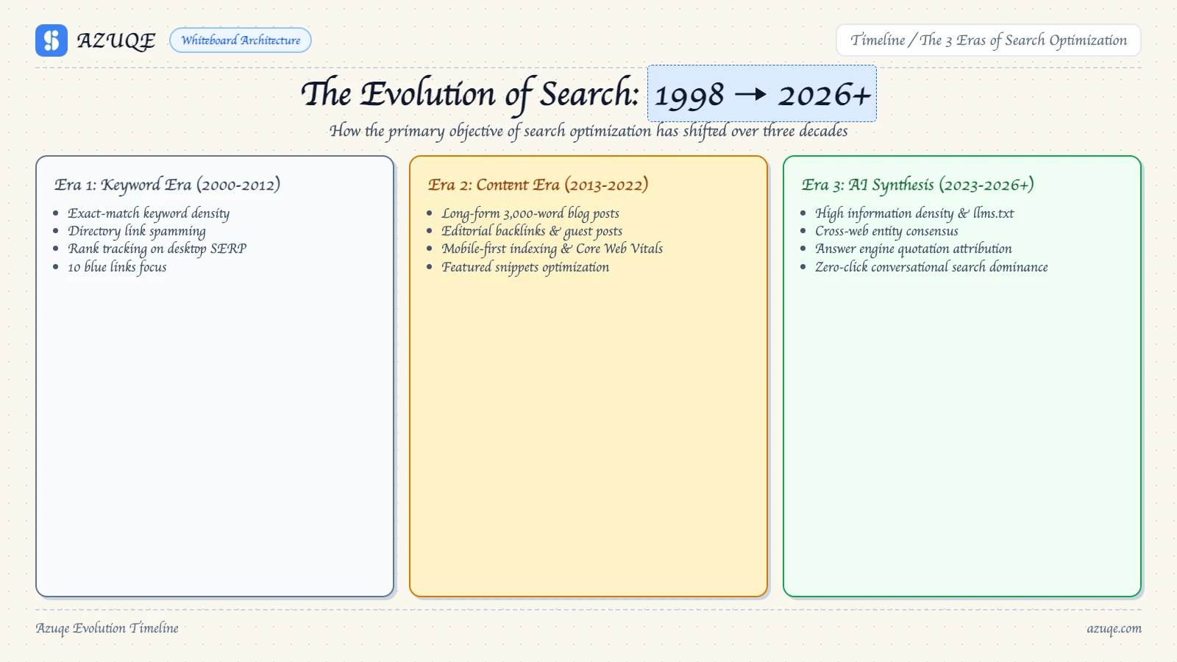The image size is (1177, 662).
Task: Select 'Cross-web entity consensus' bullet
Action: click(x=886, y=231)
